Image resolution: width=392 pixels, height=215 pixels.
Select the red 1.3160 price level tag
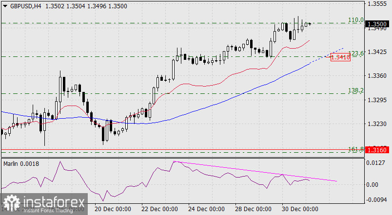point(378,150)
